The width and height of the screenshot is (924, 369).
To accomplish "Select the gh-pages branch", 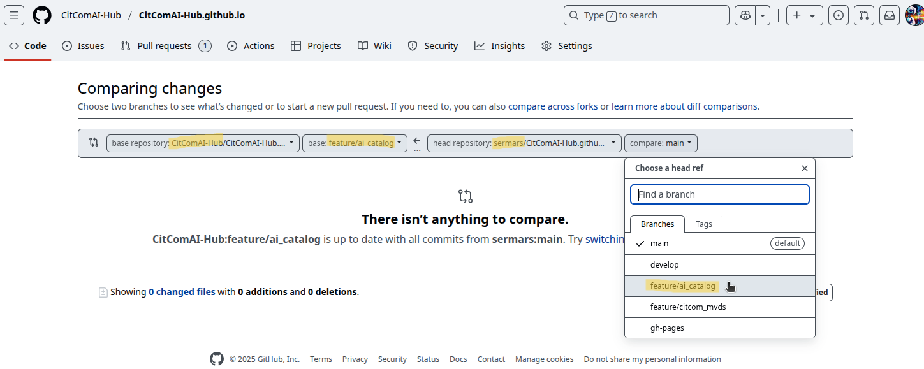I will coord(720,328).
